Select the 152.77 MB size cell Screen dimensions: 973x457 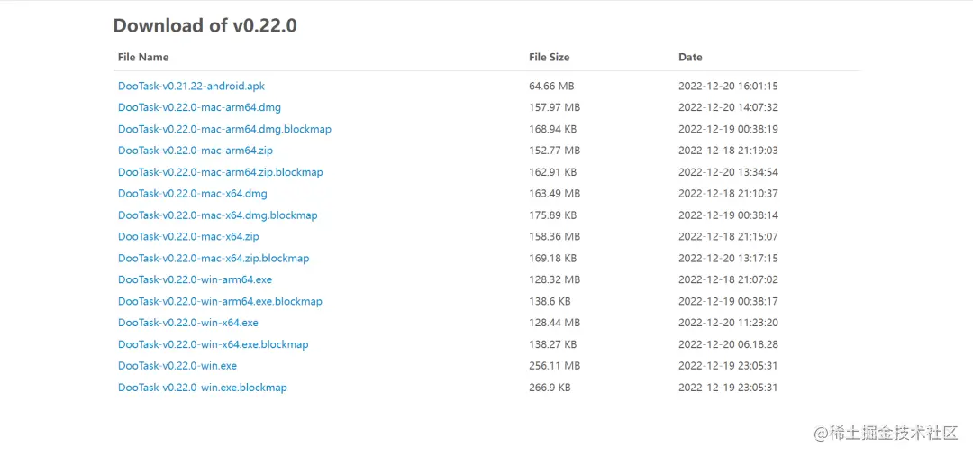tap(554, 151)
